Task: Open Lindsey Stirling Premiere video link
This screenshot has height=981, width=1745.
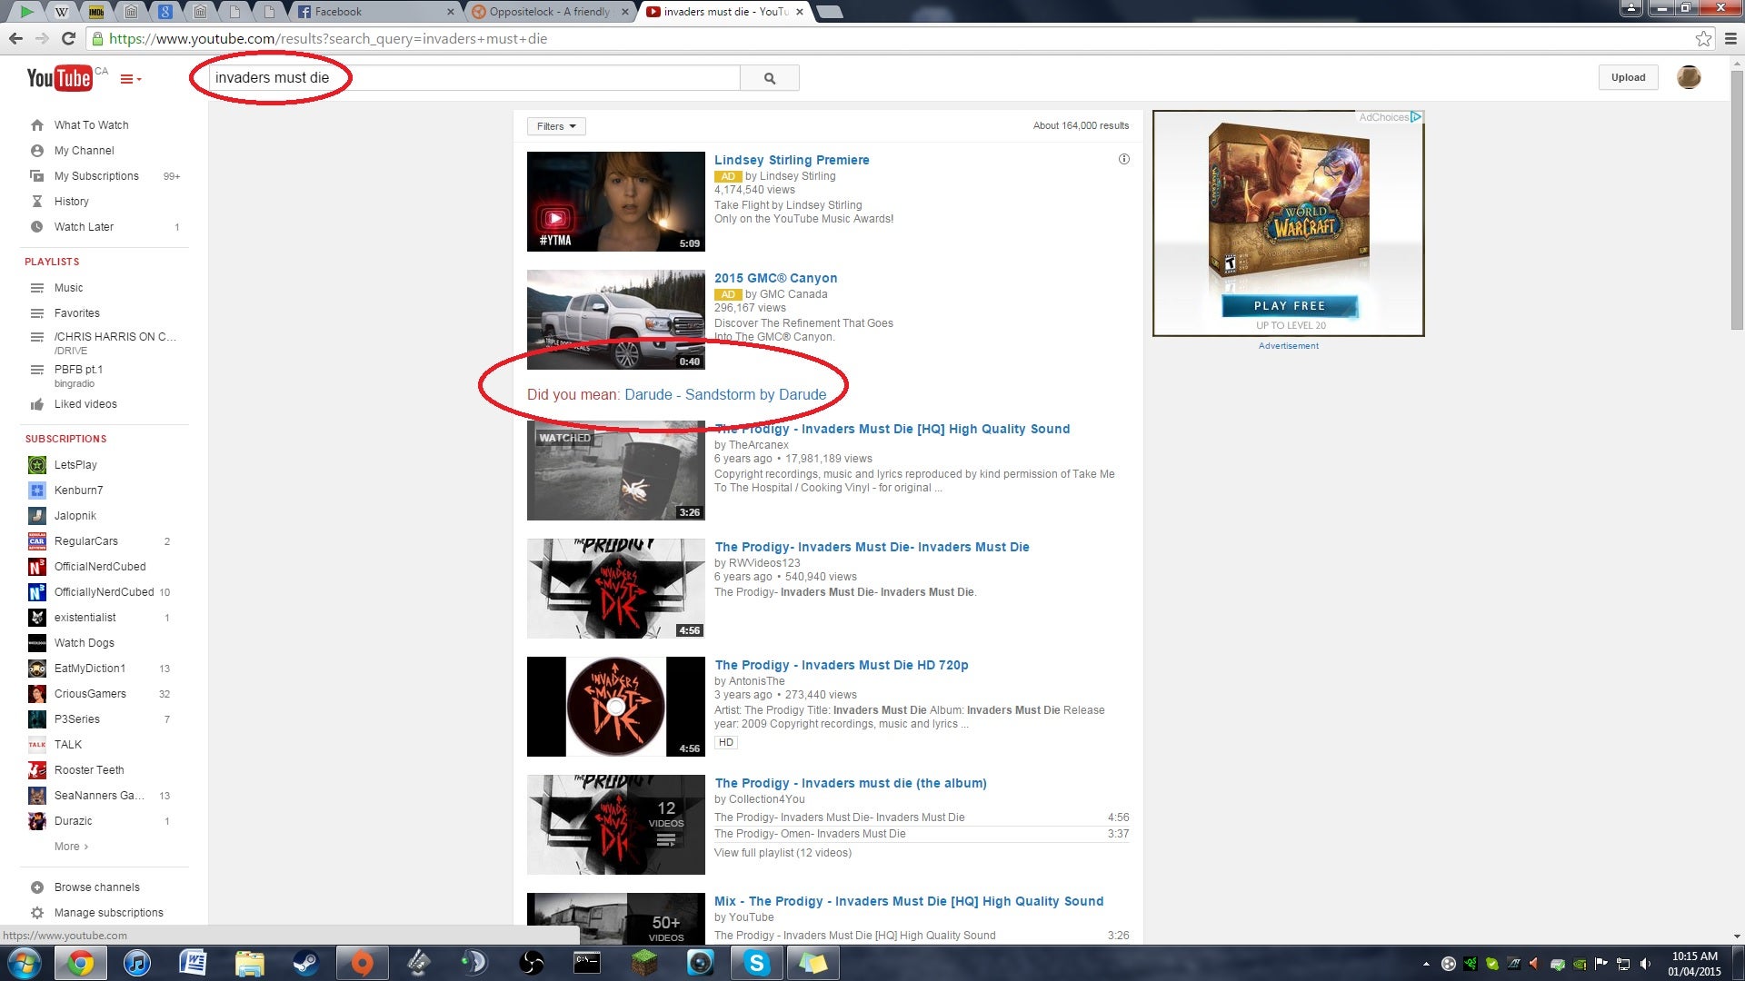Action: 792,160
